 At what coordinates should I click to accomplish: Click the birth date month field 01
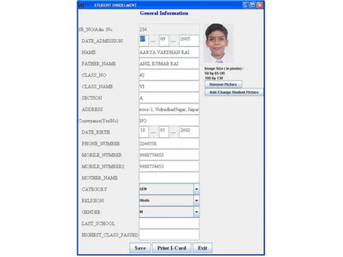point(164,132)
